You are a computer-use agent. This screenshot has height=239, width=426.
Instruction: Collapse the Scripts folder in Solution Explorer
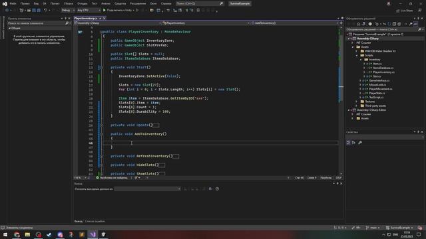tap(357, 55)
